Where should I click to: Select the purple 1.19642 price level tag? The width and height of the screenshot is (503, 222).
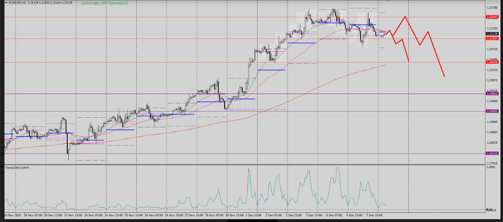coord(491,93)
